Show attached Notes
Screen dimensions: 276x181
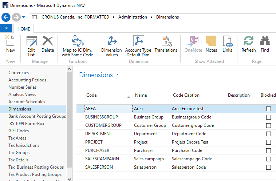211,44
